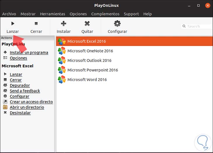This screenshot has height=153, width=213.
Task: Open the Support menu
Action: 131,14
